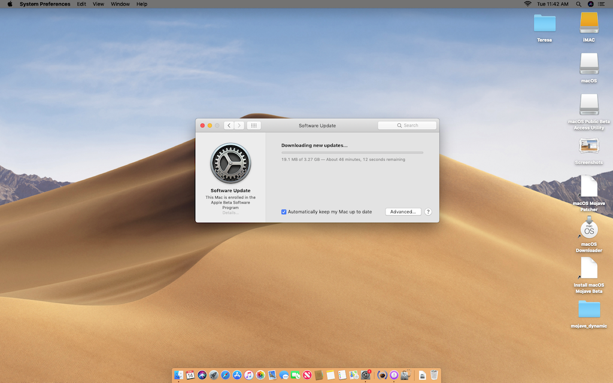
Task: Click the Wi-Fi status icon
Action: (527, 4)
